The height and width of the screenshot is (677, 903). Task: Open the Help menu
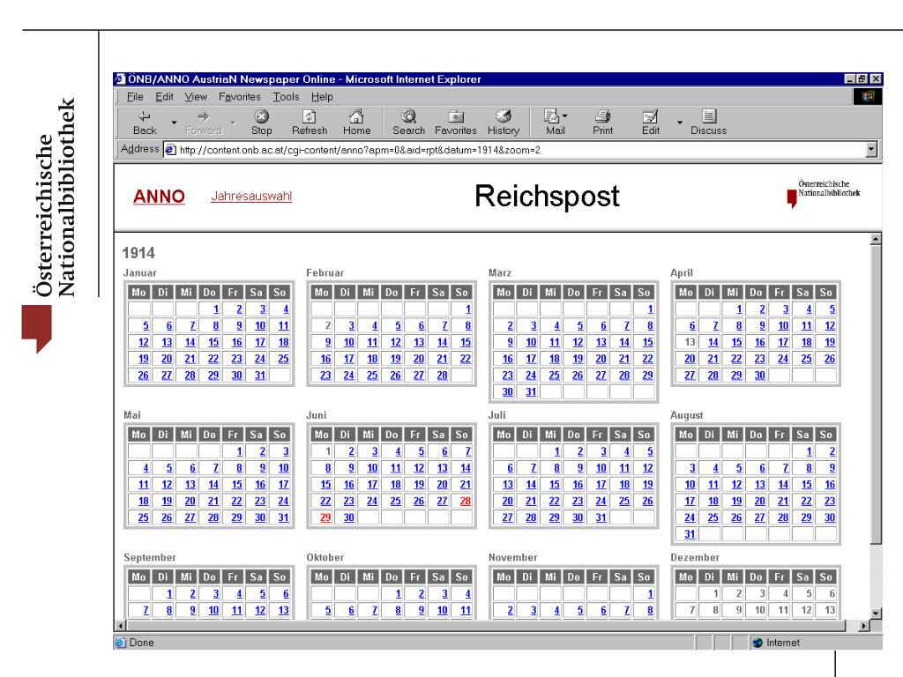(322, 97)
